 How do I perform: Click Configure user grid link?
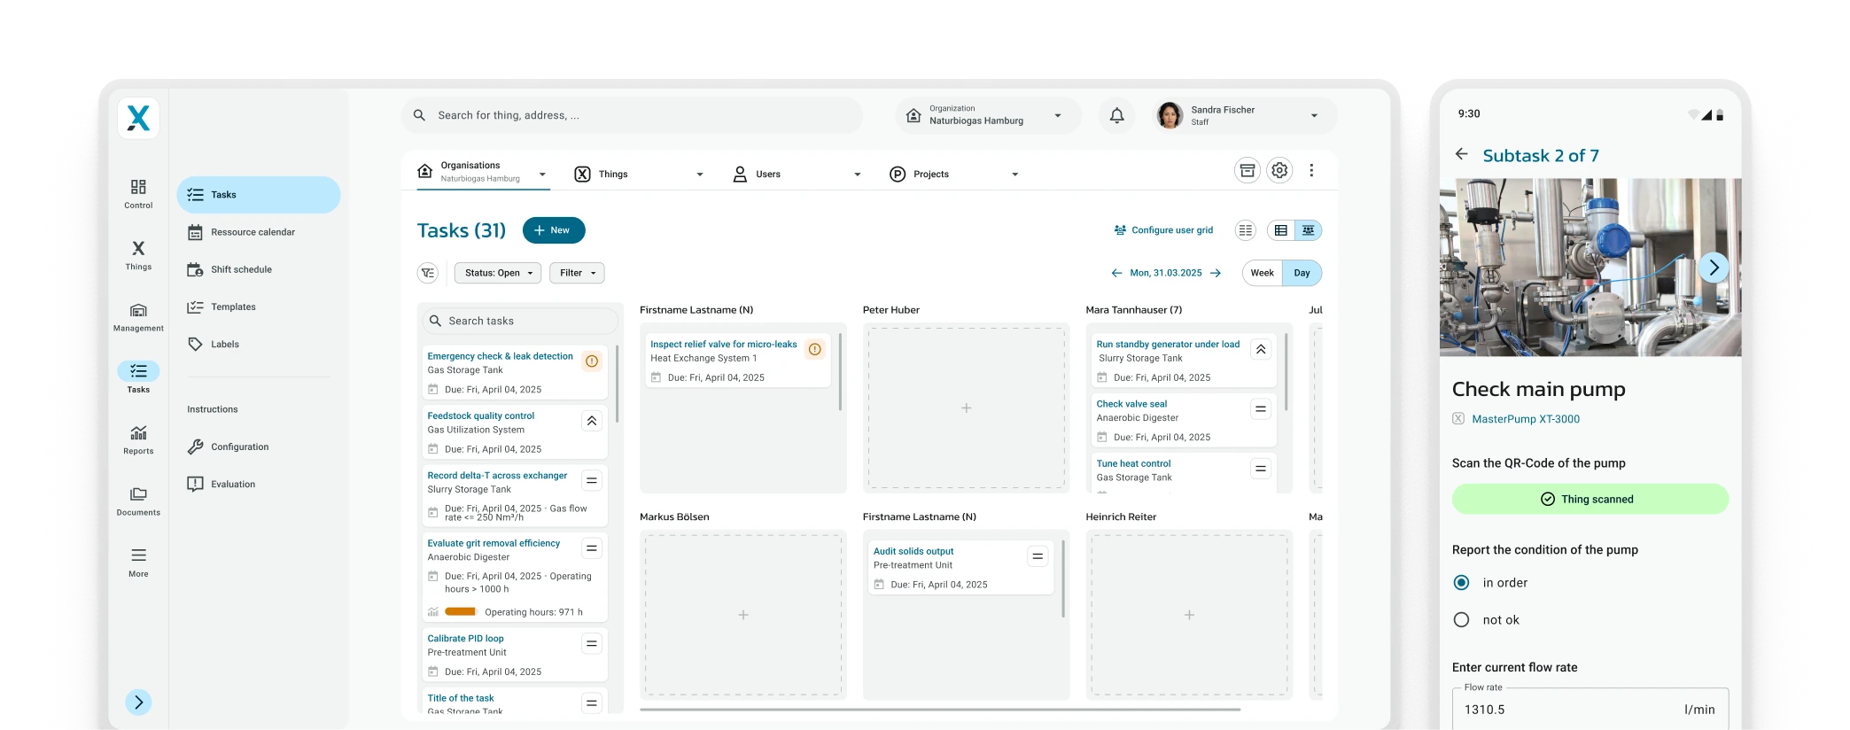(1163, 230)
